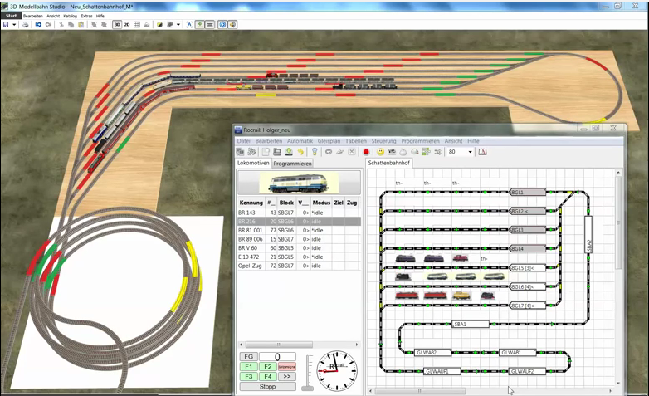
Task: Click the yellow smiley icon in Rocrail toolbar
Action: pyautogui.click(x=381, y=152)
